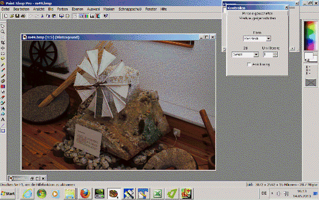319x200 pixels.
Task: Select the Line drawing tool
Action: tap(3, 125)
